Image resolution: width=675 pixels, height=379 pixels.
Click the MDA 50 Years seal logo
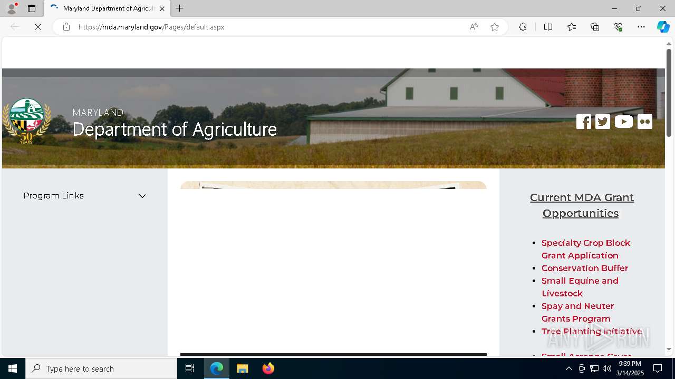coord(27,122)
